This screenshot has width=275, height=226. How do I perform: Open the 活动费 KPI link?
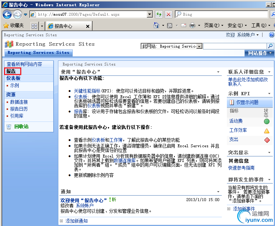(x=236, y=121)
